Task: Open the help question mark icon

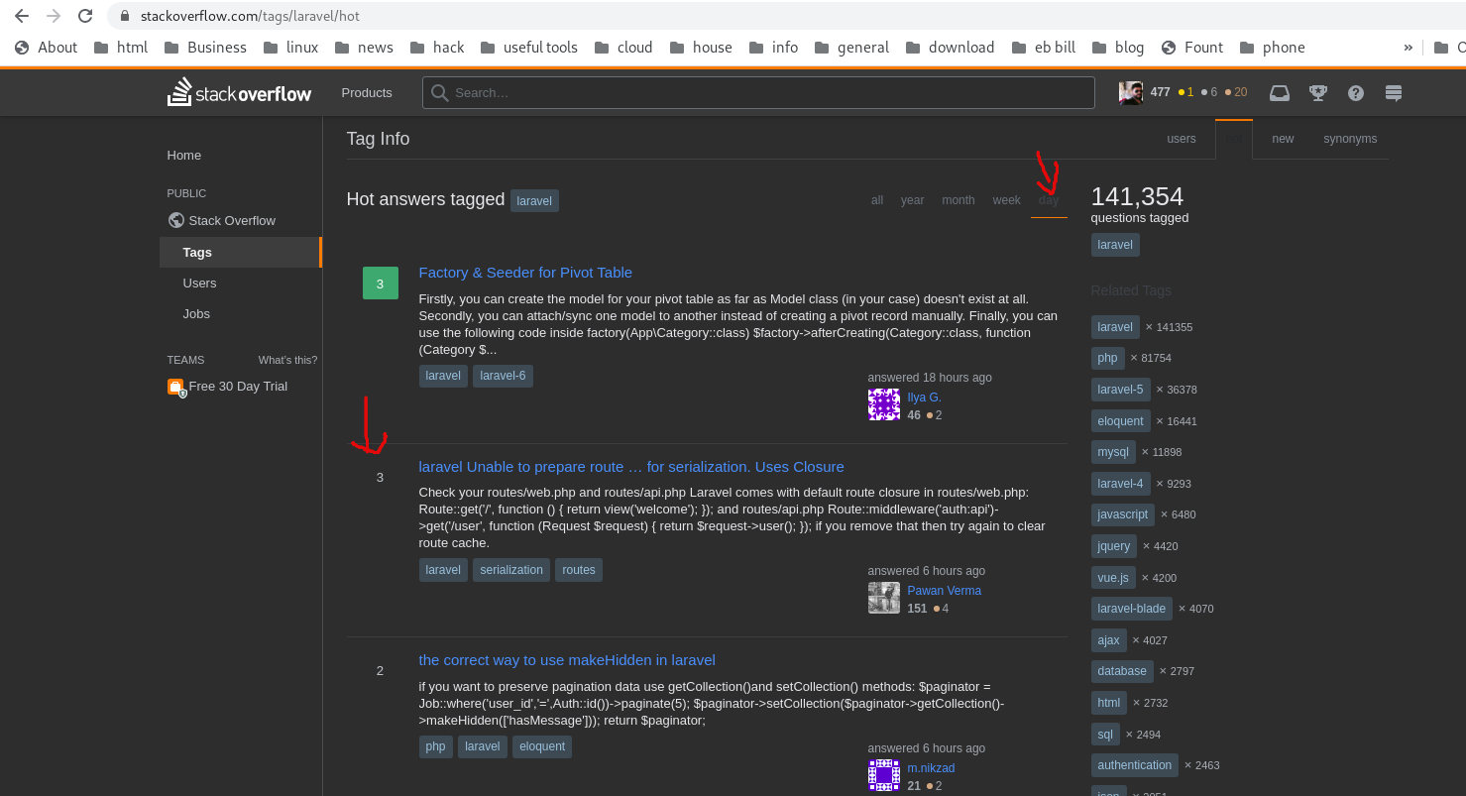Action: [1356, 92]
